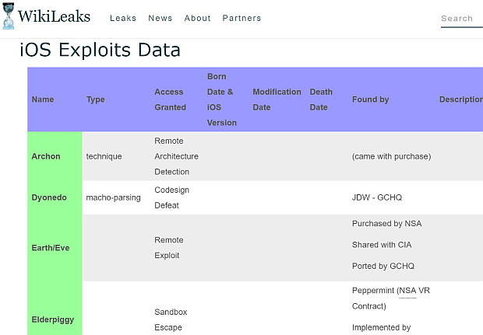Visit the Partners page
Screen dimensions: 483x335
tap(241, 18)
